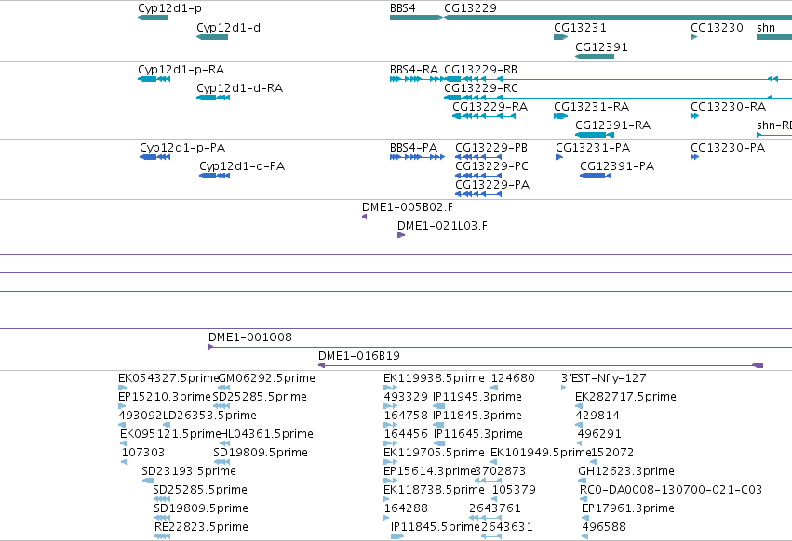Screen dimensions: 792x541
Task: Click EST IP11845.3prime
Action: click(439, 425)
